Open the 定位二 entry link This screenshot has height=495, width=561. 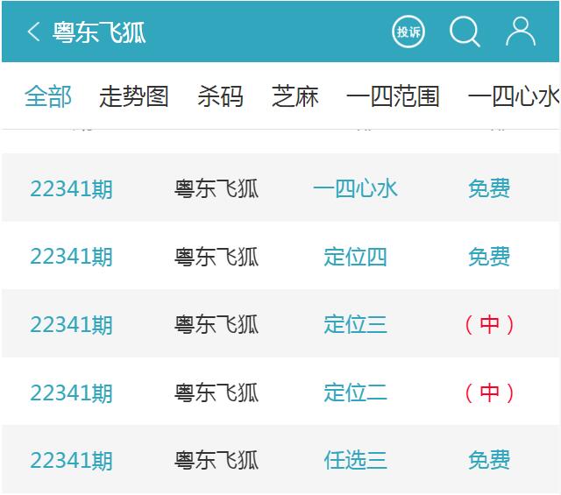click(355, 392)
